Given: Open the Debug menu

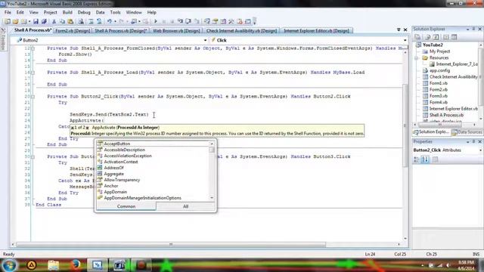Looking at the screenshot, I should [x=84, y=12].
